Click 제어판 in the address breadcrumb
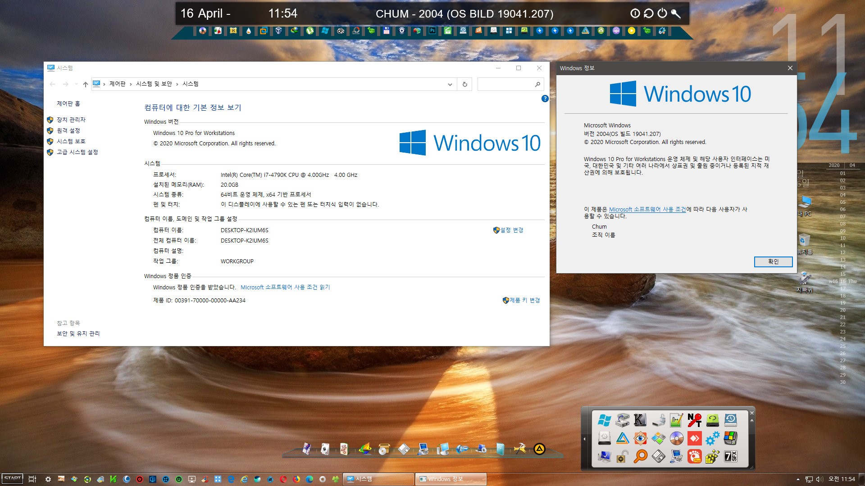Image resolution: width=865 pixels, height=486 pixels. click(x=117, y=84)
